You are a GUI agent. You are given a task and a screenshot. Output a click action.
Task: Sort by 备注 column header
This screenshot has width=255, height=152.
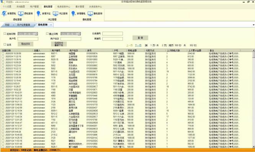(x=224, y=50)
